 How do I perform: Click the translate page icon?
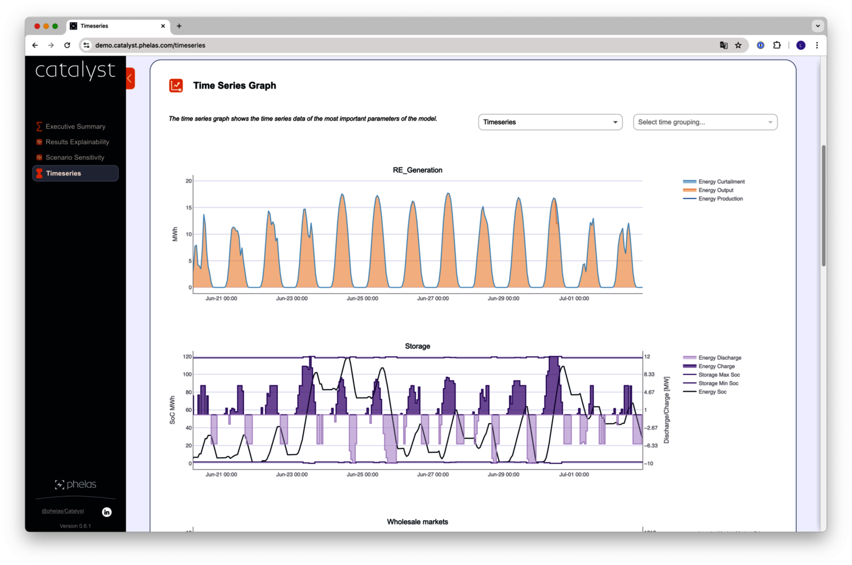coord(724,45)
